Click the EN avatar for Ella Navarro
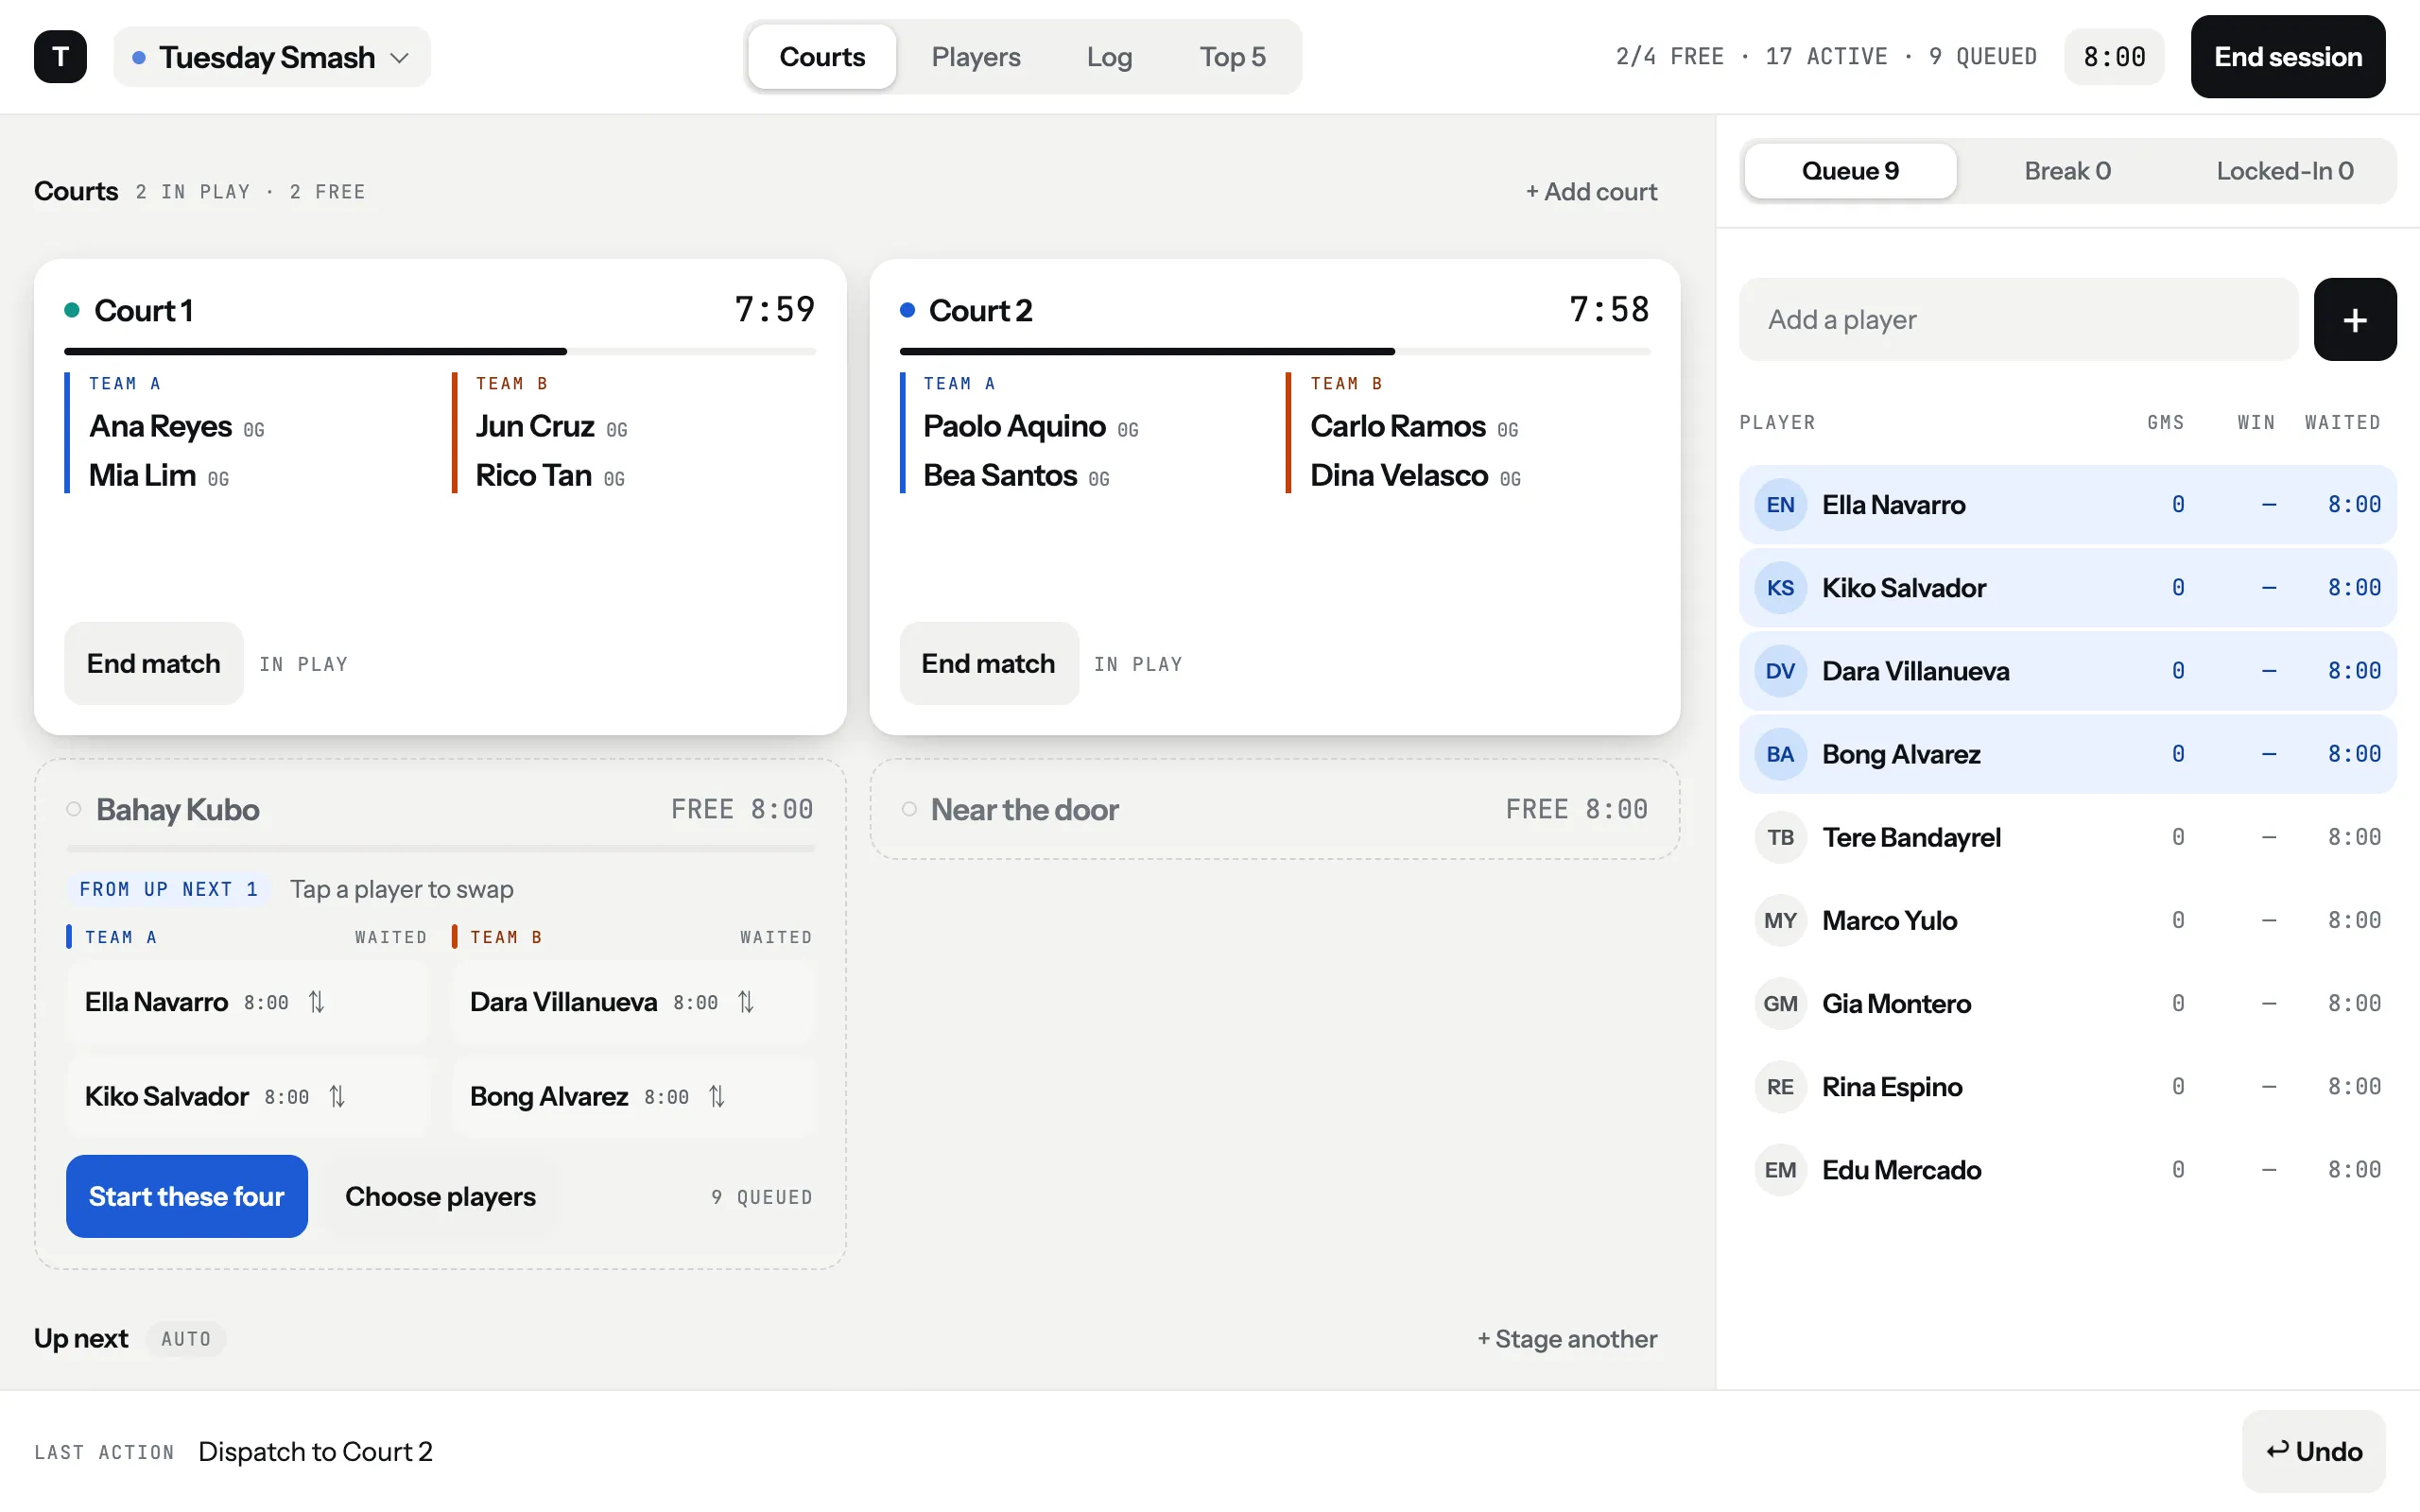 point(1780,505)
